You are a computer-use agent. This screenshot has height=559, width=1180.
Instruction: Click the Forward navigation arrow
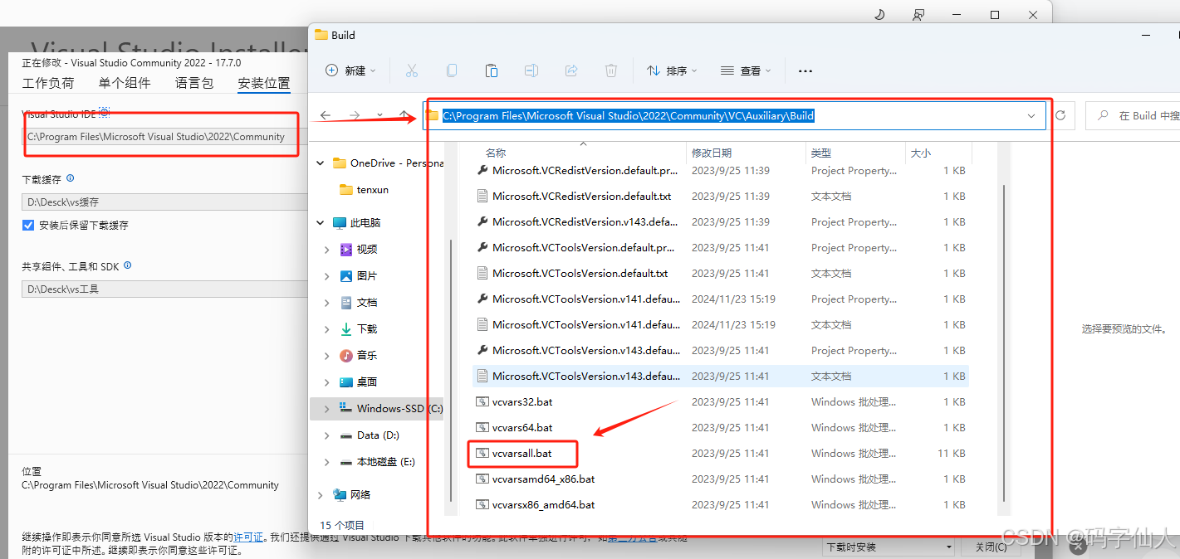[355, 115]
